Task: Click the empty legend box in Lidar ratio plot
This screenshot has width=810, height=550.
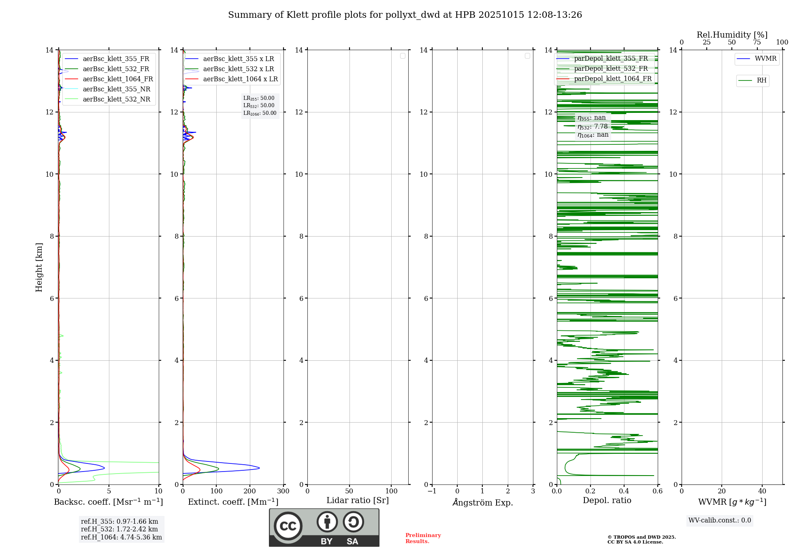Action: pos(403,56)
